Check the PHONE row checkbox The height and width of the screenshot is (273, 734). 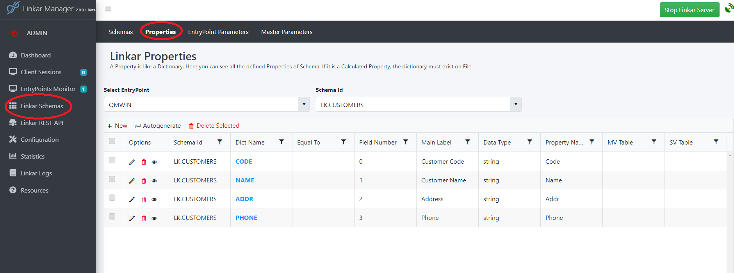[112, 216]
